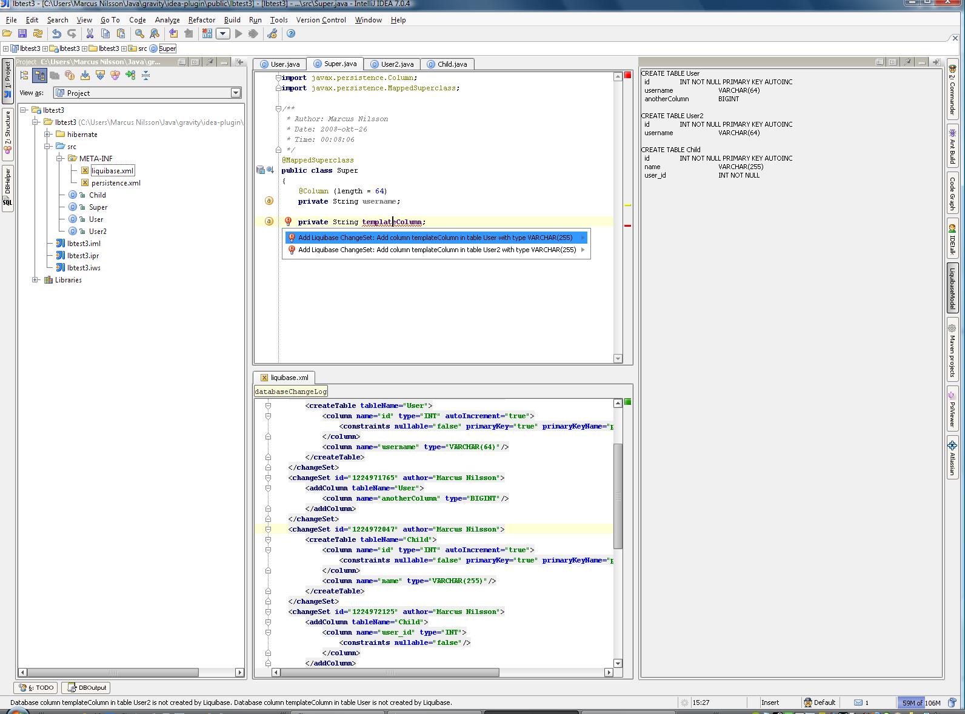Click the Debug bug icon

point(253,34)
